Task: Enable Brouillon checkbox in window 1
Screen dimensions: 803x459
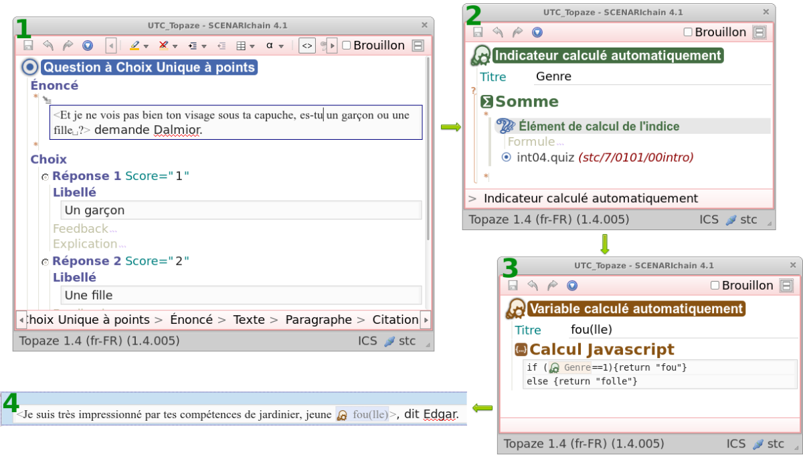Action: (x=346, y=45)
